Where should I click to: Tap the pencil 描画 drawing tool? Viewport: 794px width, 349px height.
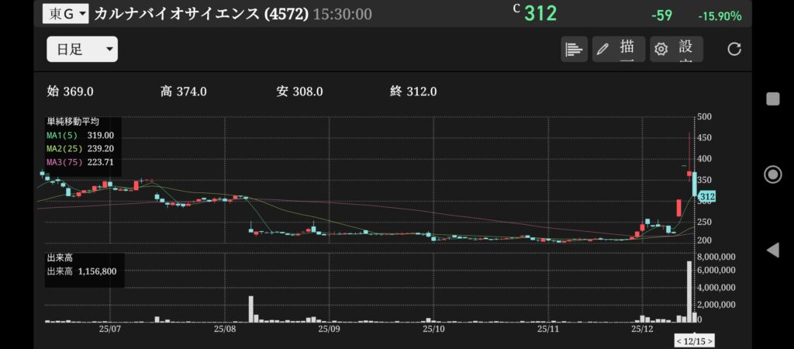click(x=618, y=50)
